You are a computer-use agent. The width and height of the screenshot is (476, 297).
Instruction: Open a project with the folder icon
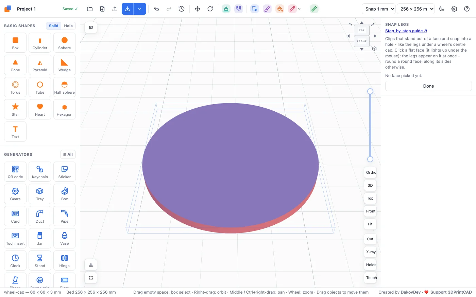[90, 9]
